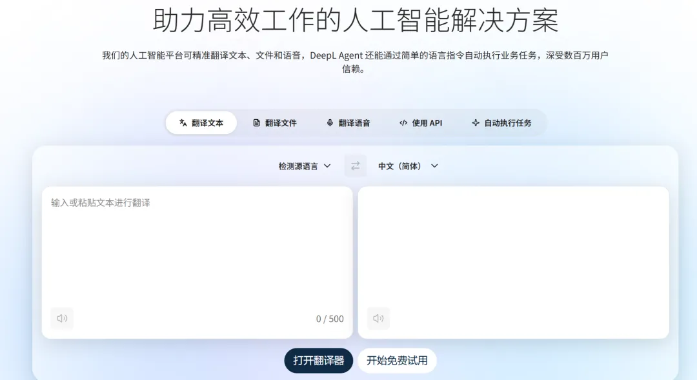Switch to the 翻译文件 tab

coord(275,123)
